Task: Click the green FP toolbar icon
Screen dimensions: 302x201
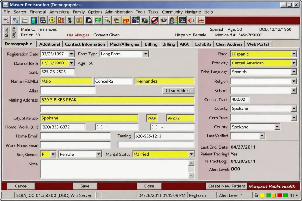Action: click(x=98, y=20)
